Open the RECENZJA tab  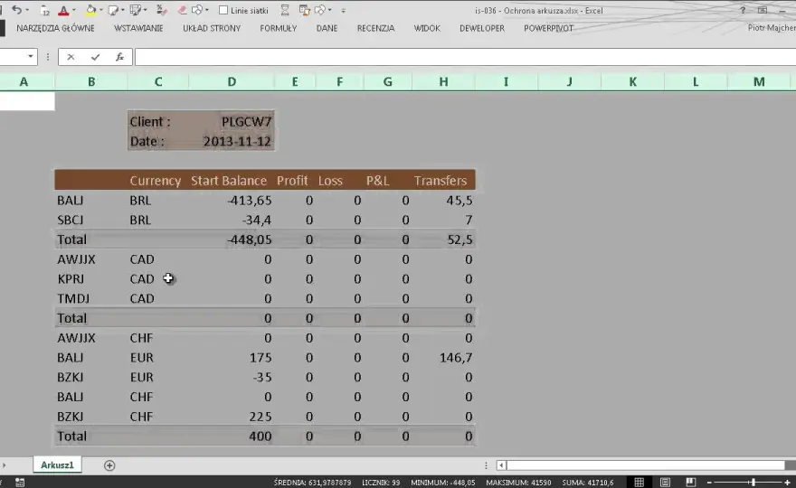(375, 28)
